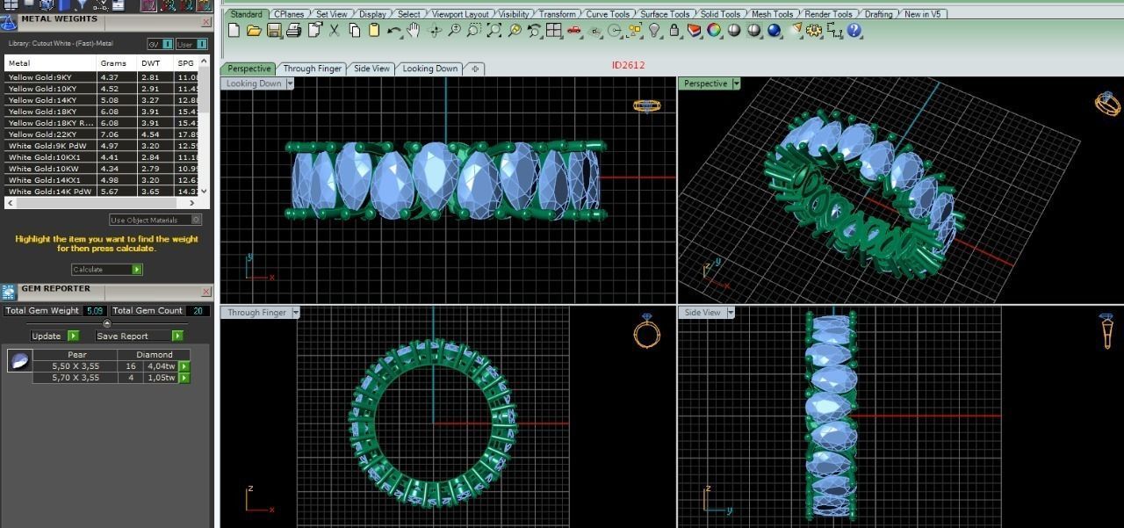Open the Curve Tools toolbar tab
Viewport: 1124px width, 528px height.
[608, 14]
